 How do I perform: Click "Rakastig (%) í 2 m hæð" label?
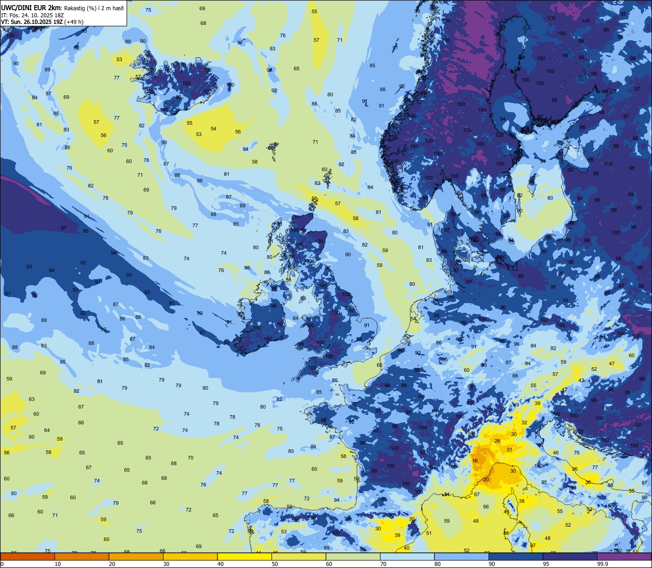[94, 8]
